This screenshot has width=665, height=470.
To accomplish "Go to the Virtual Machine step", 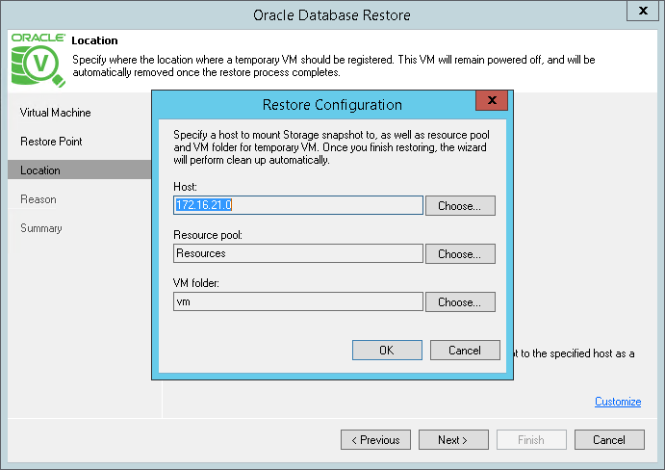I will [x=56, y=113].
